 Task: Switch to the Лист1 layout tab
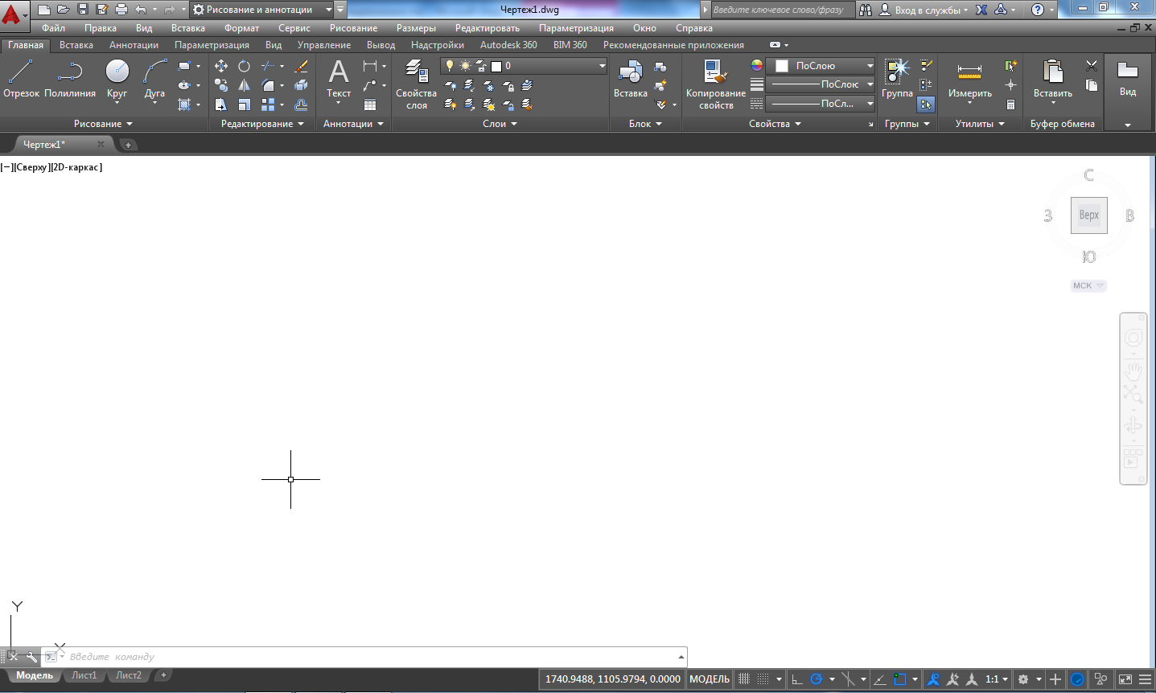point(84,675)
